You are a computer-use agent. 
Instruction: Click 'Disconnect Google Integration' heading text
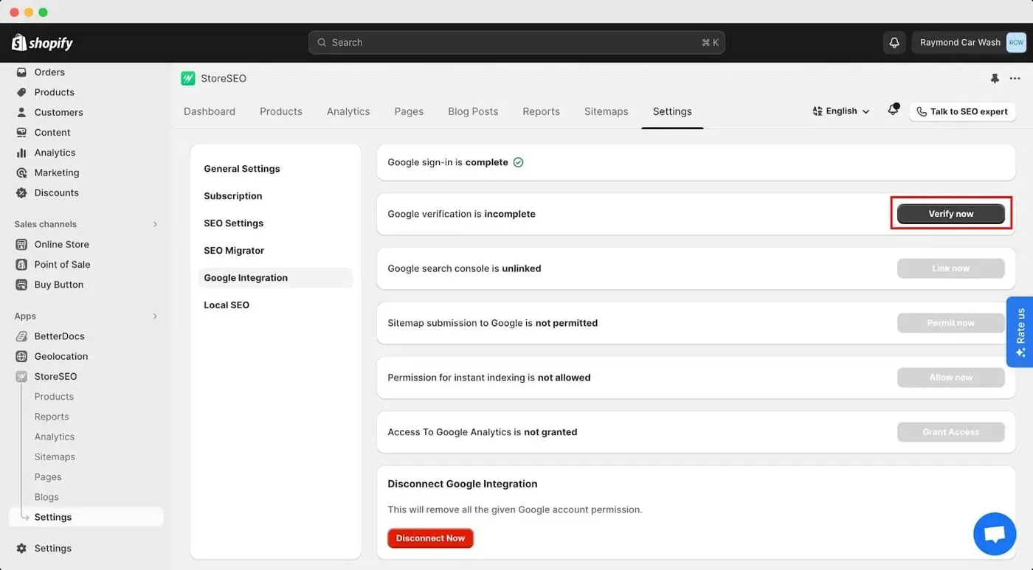[x=463, y=484]
